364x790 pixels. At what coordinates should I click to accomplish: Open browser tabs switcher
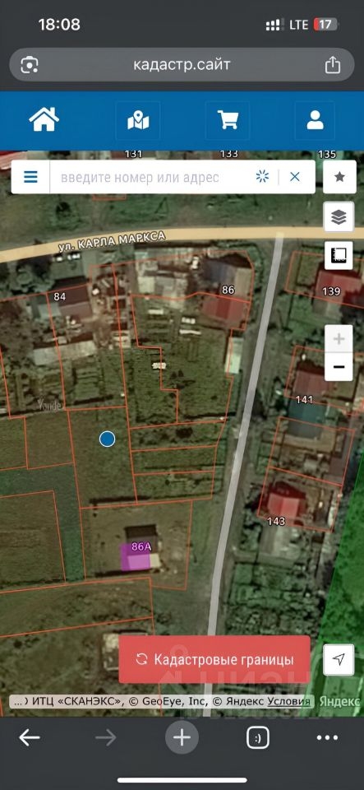point(258,738)
